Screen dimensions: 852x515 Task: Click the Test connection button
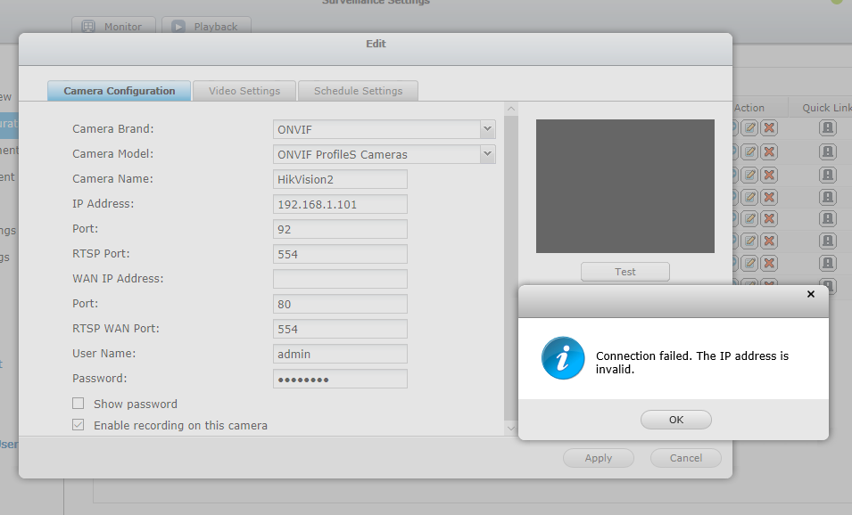625,272
